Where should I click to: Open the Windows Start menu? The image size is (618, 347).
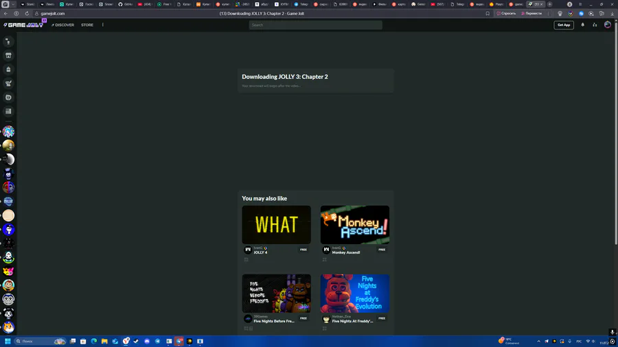coord(7,341)
